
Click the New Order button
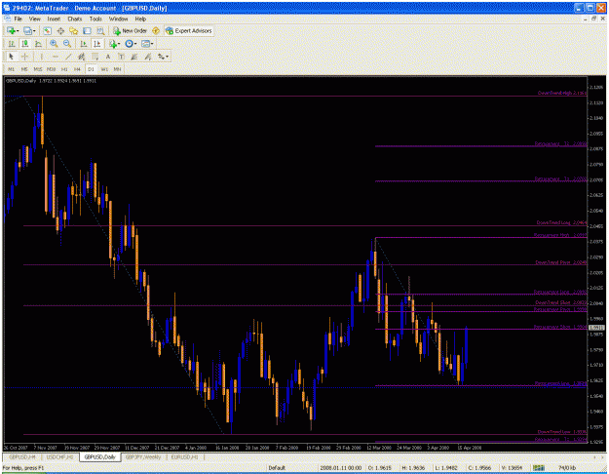tap(130, 30)
